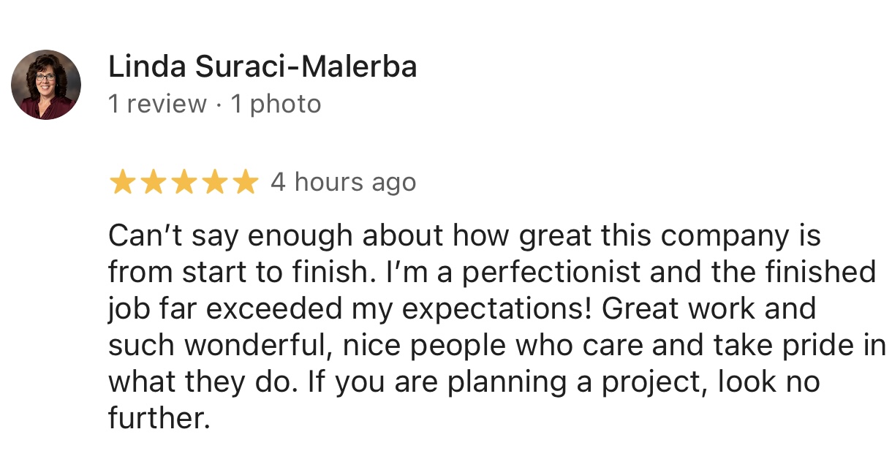Click the second gold rating star
This screenshot has height=459, width=892.
coord(154,183)
